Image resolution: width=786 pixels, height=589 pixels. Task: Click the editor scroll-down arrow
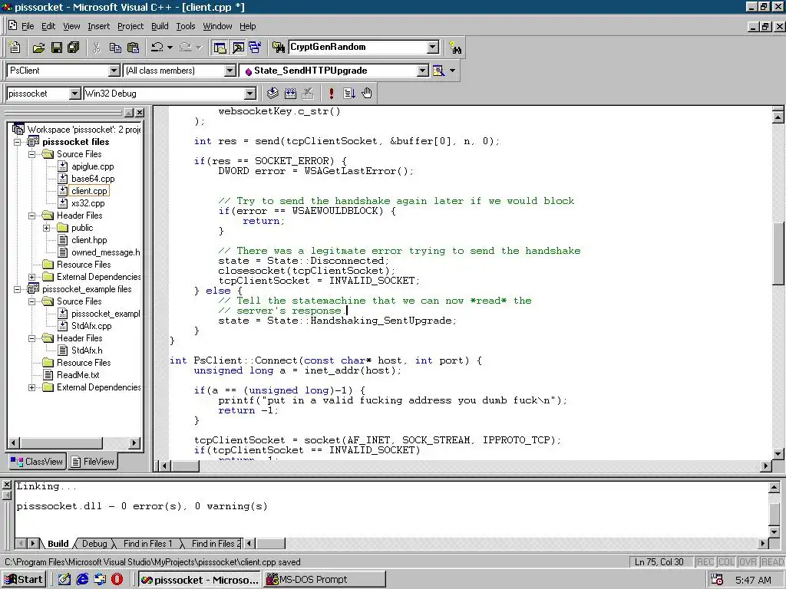[778, 454]
